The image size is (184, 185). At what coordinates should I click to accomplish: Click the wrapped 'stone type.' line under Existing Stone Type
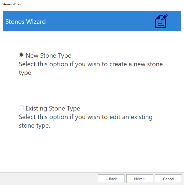[x=34, y=126]
